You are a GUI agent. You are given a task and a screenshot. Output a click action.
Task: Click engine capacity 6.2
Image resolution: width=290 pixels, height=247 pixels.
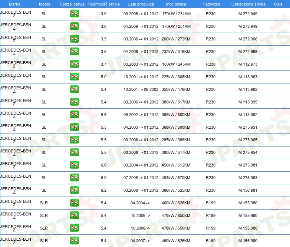tap(103, 190)
